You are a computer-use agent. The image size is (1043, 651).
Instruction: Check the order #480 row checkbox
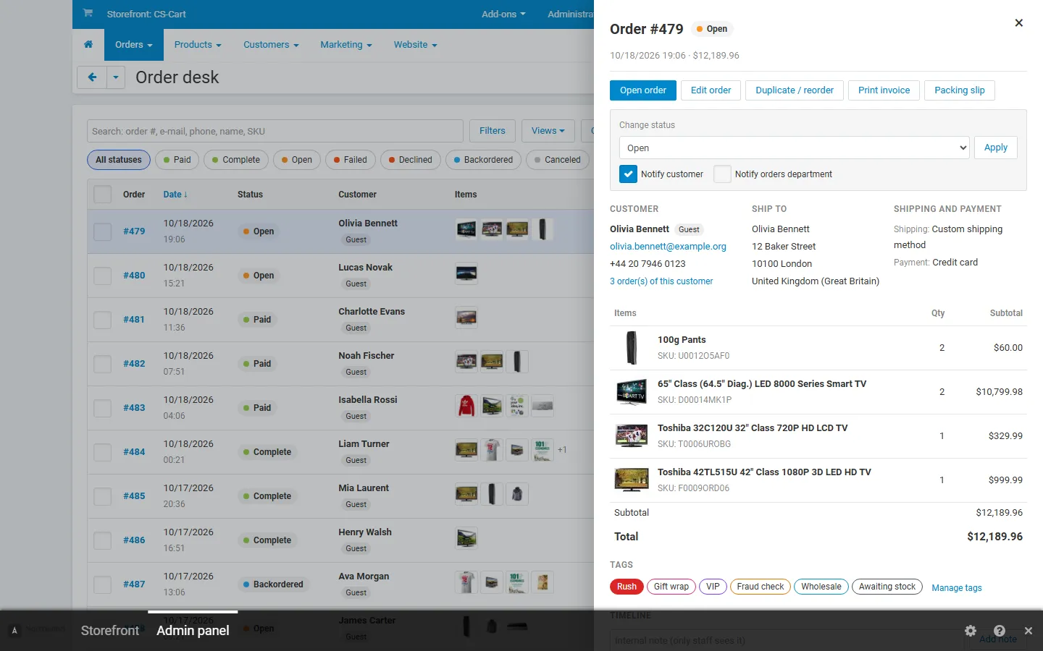(103, 276)
